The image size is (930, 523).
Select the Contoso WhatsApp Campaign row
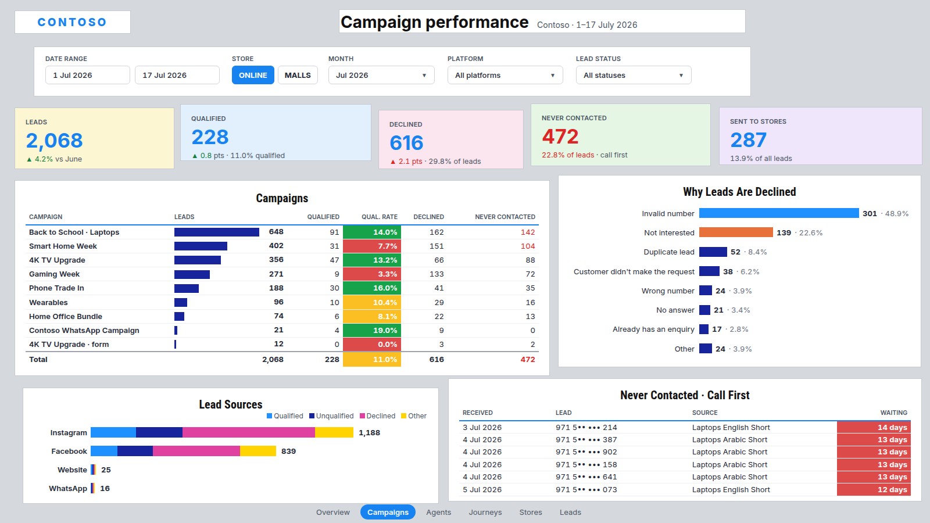coord(282,330)
